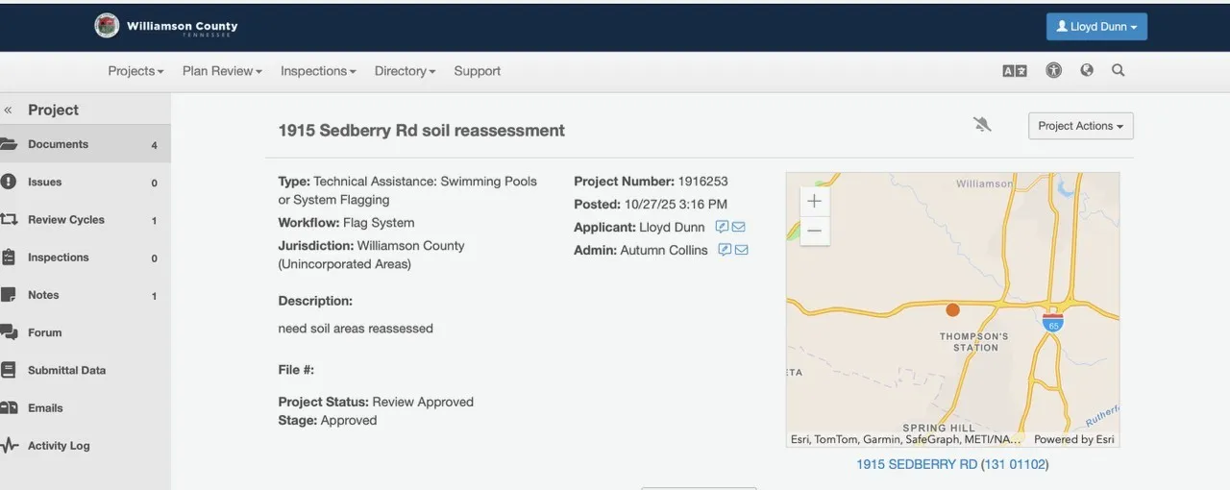The width and height of the screenshot is (1230, 490).
Task: Open the Inspections navigation menu
Action: (x=318, y=71)
